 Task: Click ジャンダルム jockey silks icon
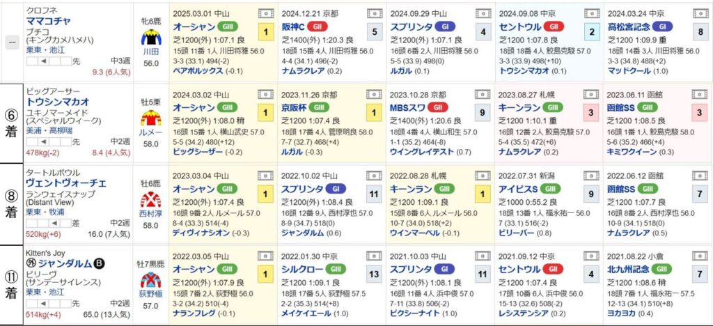pos(151,280)
